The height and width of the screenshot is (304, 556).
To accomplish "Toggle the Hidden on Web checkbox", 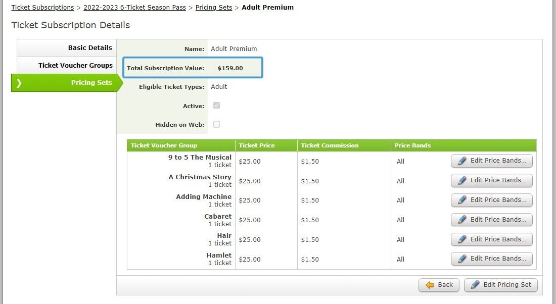I will pos(216,124).
